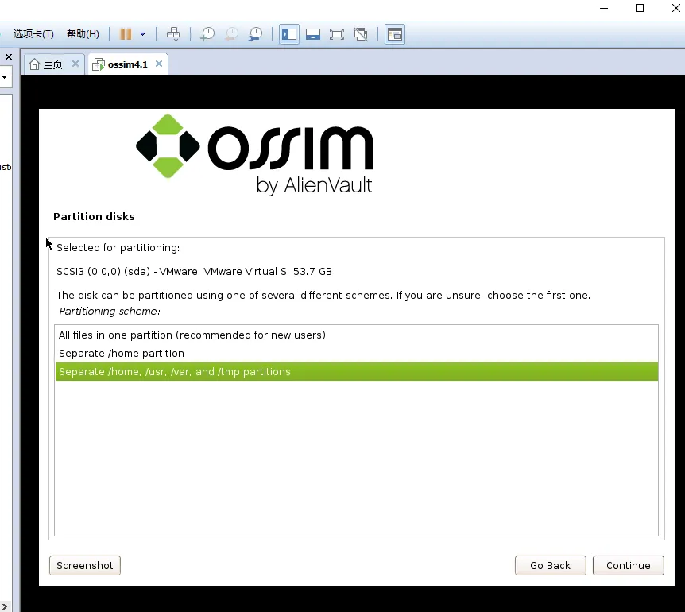Expand the power options dropdown arrow
The height and width of the screenshot is (612, 685).
tap(142, 34)
